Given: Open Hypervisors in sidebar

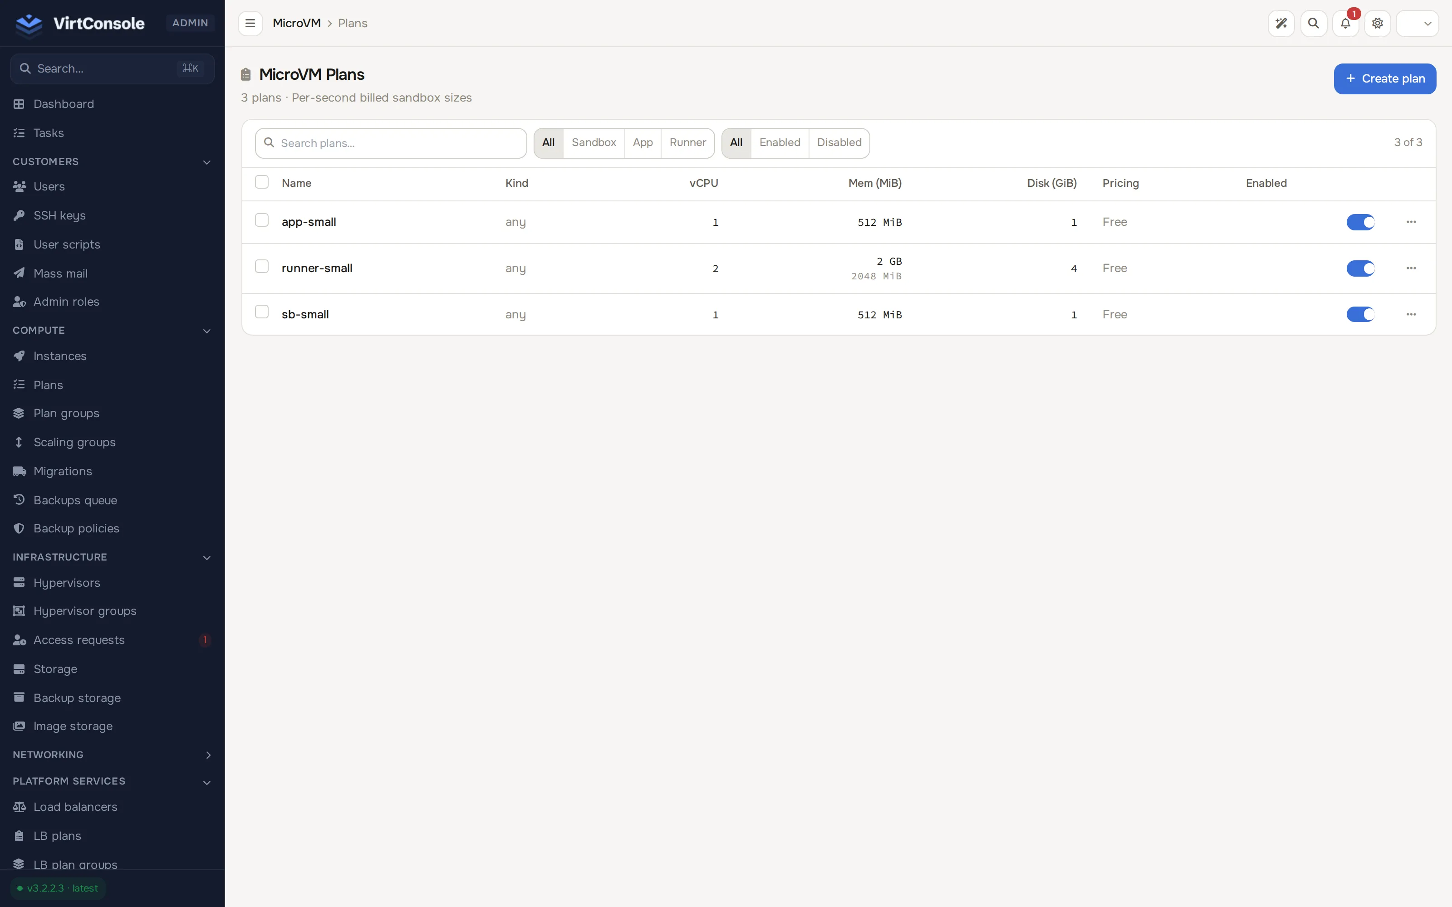Looking at the screenshot, I should [112, 582].
